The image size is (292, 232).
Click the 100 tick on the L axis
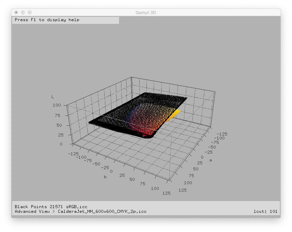pyautogui.click(x=57, y=105)
